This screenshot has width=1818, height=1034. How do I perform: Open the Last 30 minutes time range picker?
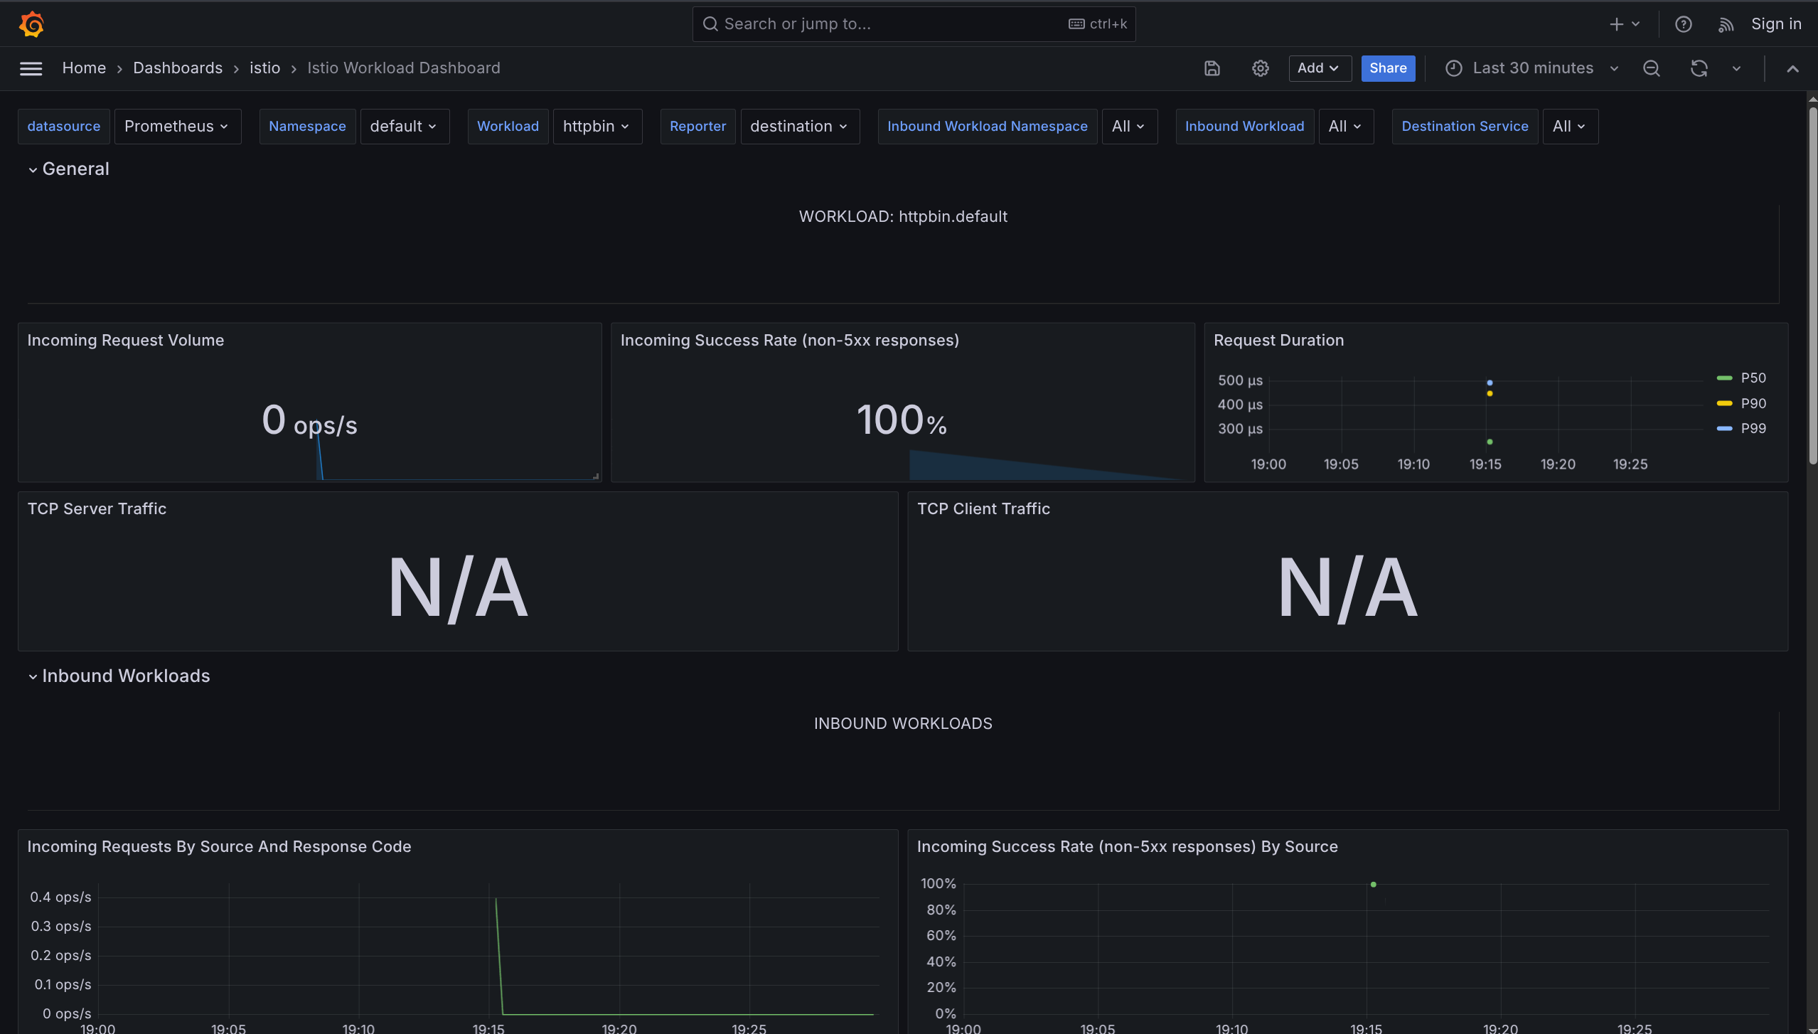click(x=1529, y=68)
